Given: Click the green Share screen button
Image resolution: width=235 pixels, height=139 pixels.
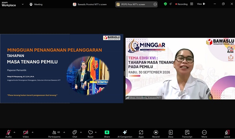Looking at the screenshot, I should click(107, 134).
